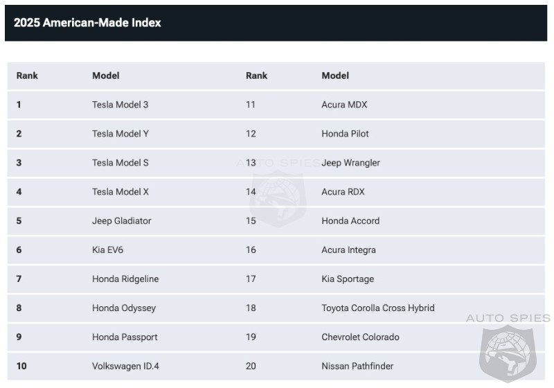This screenshot has height=388, width=554.
Task: Click the Auto Spies shield watermark logo
Action: (x=508, y=353)
